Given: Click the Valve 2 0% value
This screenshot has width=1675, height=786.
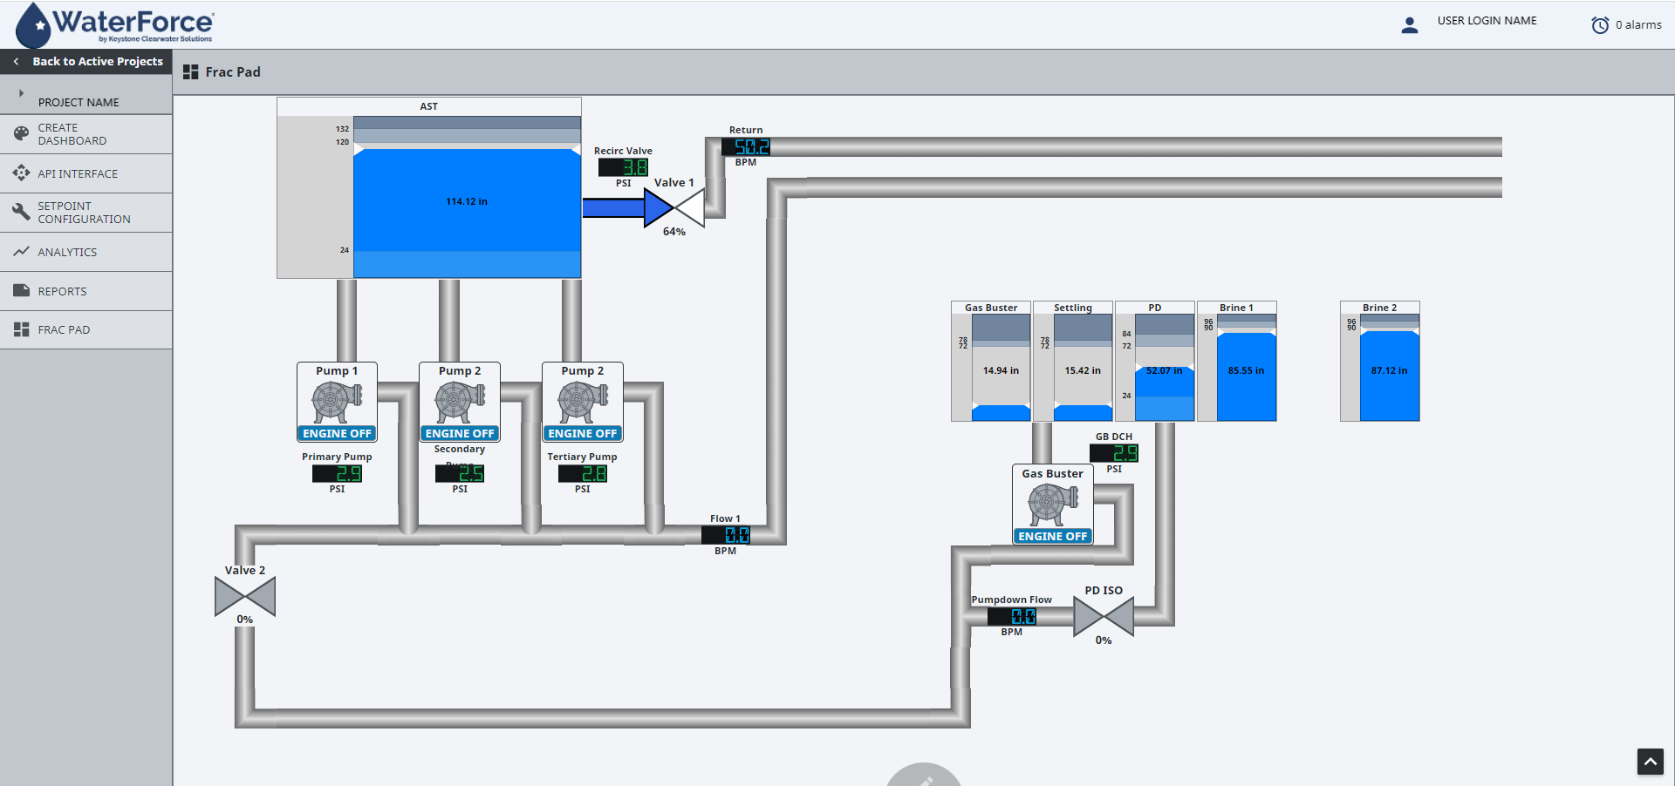Looking at the screenshot, I should (x=245, y=620).
